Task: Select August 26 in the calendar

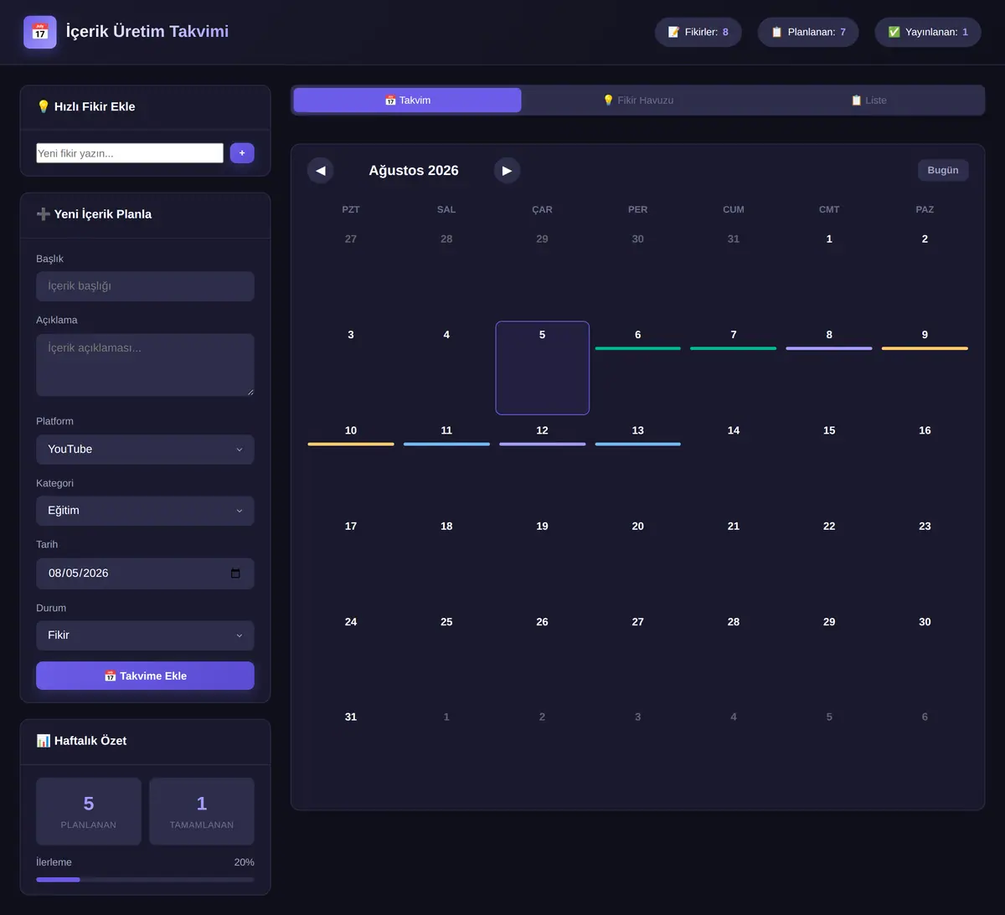Action: (x=543, y=655)
